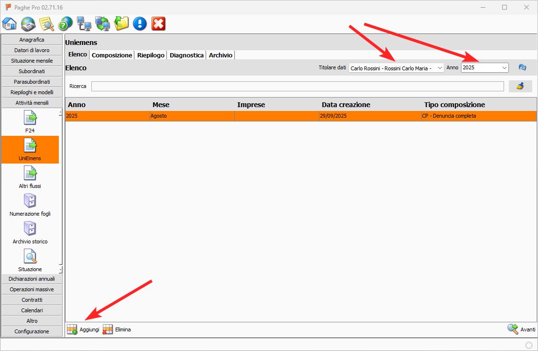Click the Home house icon in toolbar
This screenshot has height=351, width=538.
pyautogui.click(x=10, y=23)
